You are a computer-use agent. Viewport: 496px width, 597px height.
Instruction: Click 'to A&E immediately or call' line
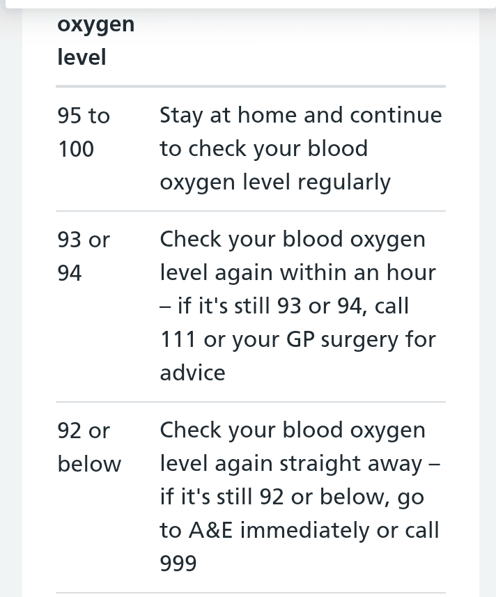(300, 530)
